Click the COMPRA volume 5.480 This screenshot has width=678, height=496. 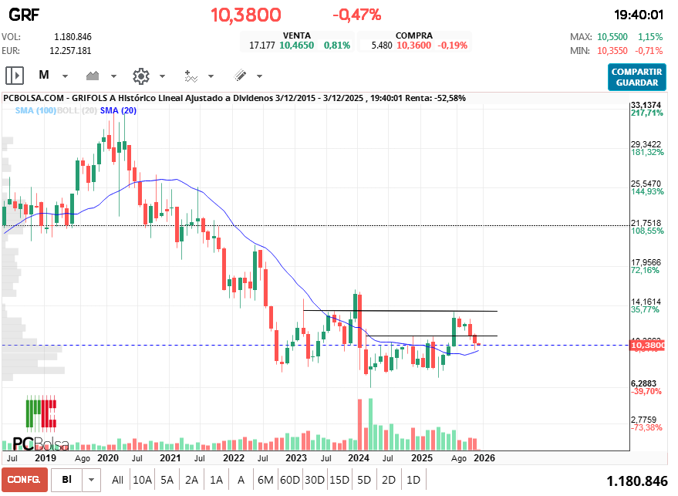point(382,46)
